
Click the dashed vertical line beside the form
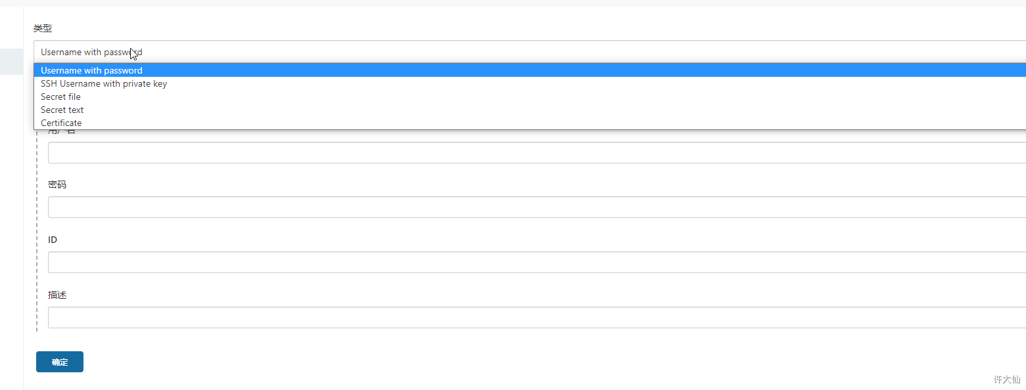[x=37, y=230]
